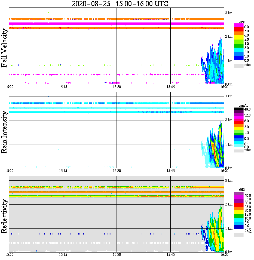
Task: Click the 15:15 tick label under the Fall Velocity panel
Action: [x=63, y=87]
